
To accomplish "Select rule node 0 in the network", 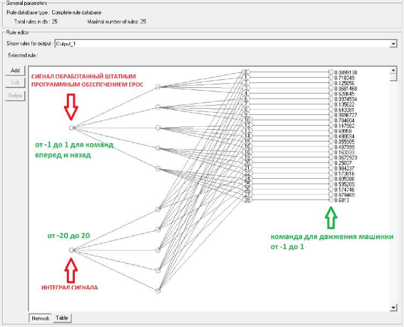I will [x=246, y=72].
